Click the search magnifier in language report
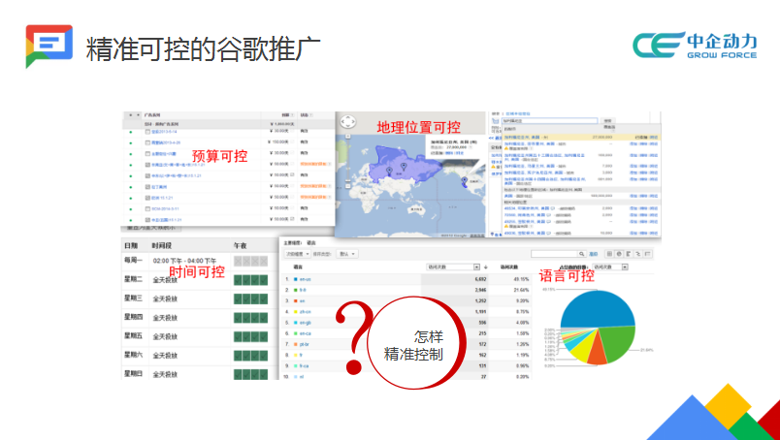This screenshot has width=780, height=440. 580,254
